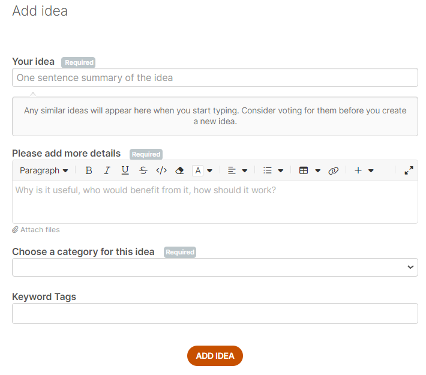The image size is (426, 375).
Task: Open the Paragraph style dropdown
Action: 44,170
